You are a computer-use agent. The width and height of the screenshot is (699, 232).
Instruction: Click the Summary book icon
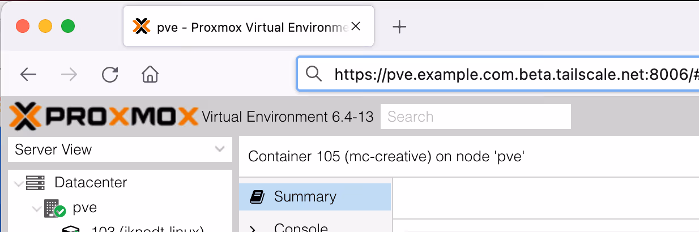[257, 196]
